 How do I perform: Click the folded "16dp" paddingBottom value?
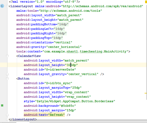(63, 24)
